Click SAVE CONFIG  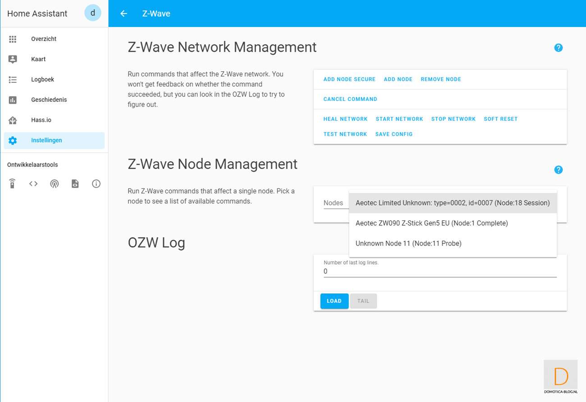tap(394, 134)
